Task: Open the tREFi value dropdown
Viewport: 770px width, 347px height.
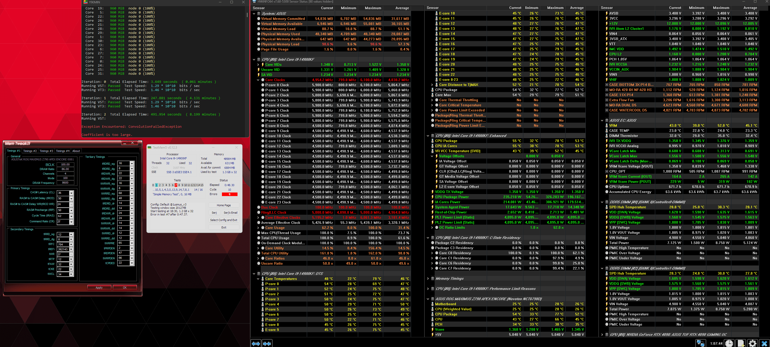Action: 71,249
